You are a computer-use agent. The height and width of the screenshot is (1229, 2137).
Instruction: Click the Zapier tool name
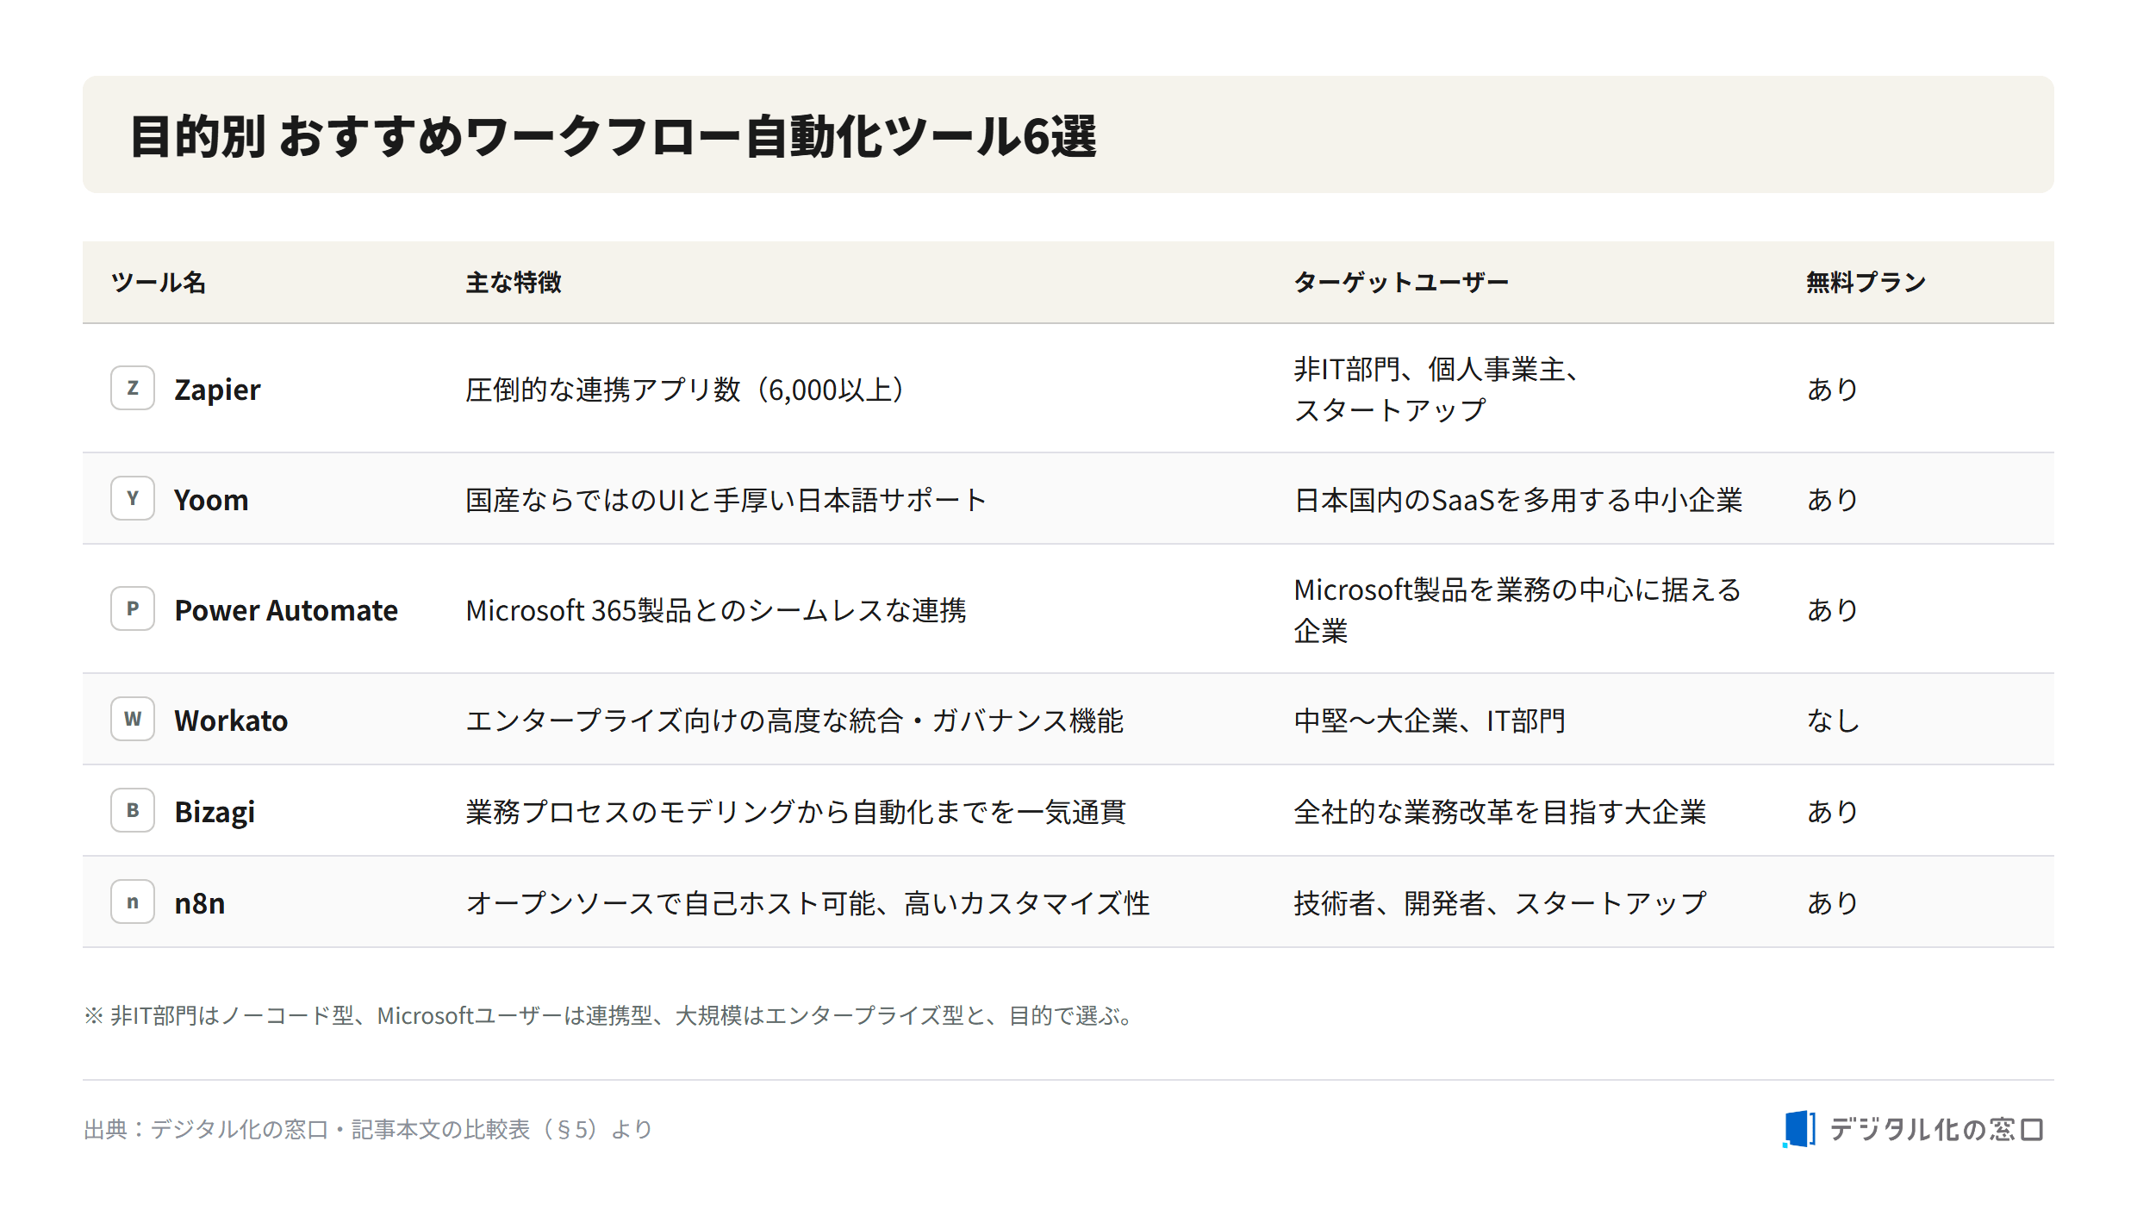[217, 390]
